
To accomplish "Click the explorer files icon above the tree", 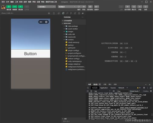I will click(x=63, y=13).
